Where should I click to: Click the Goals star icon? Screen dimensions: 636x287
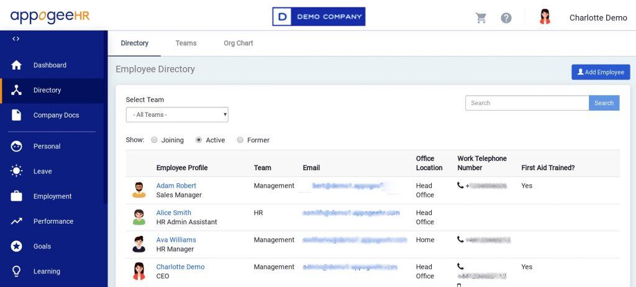pyautogui.click(x=17, y=246)
